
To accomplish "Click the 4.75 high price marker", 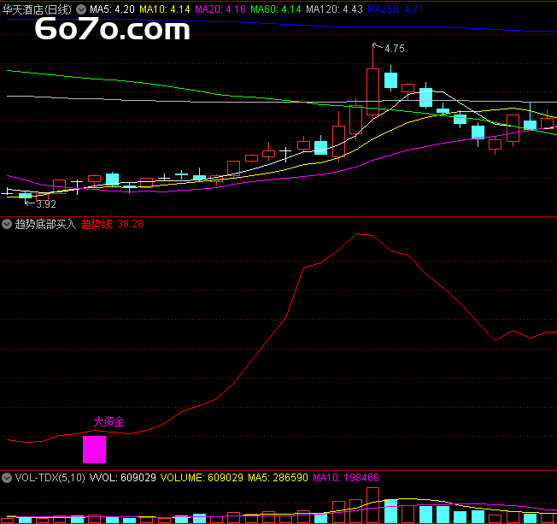I will coord(395,49).
